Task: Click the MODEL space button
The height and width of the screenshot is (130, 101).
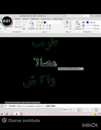Action: coord(66,110)
